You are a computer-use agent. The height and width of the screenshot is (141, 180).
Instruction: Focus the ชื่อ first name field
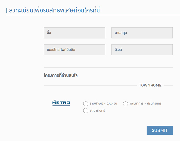[75, 33]
